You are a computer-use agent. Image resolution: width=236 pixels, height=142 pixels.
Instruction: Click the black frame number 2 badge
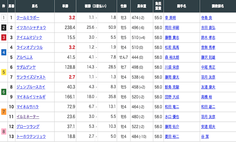pos(4,28)
